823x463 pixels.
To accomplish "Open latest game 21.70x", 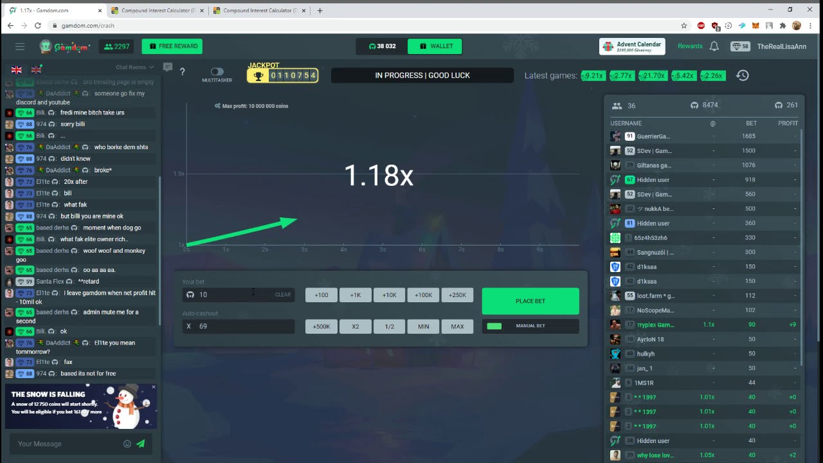I will tap(653, 75).
